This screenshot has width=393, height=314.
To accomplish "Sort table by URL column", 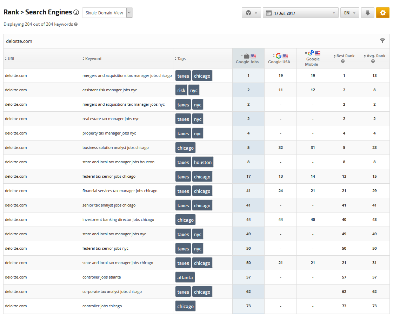I will click(11, 59).
